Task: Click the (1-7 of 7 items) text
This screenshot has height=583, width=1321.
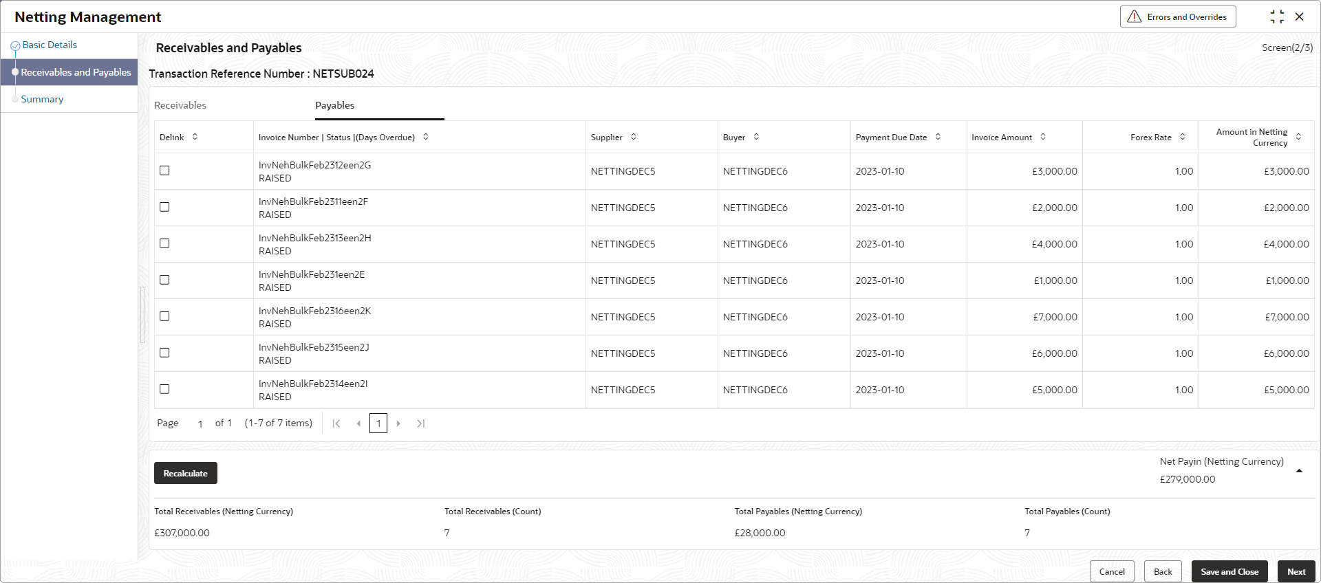Action: click(279, 423)
